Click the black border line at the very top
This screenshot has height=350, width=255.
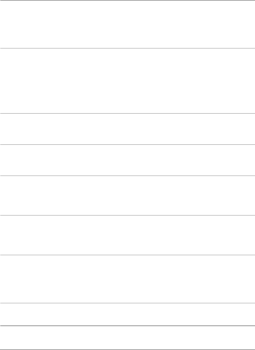(127, 0)
